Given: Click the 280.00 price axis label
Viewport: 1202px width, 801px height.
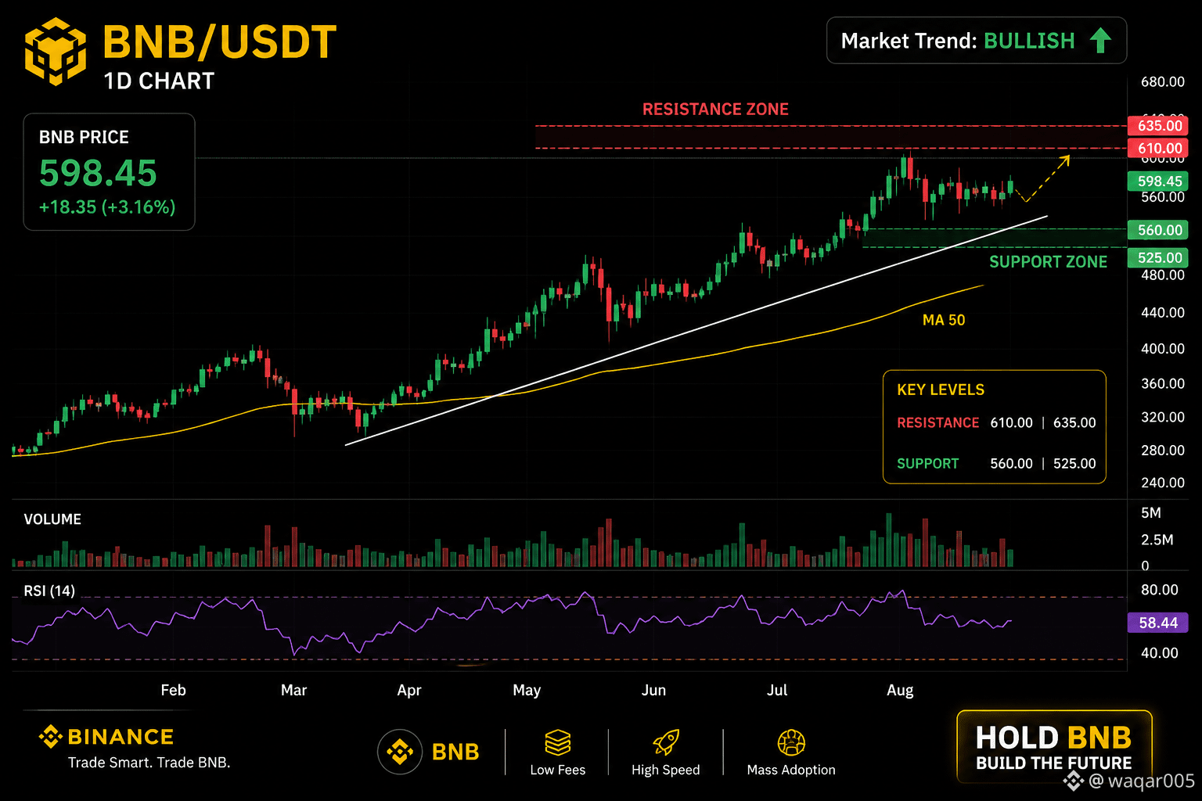Looking at the screenshot, I should (1163, 450).
